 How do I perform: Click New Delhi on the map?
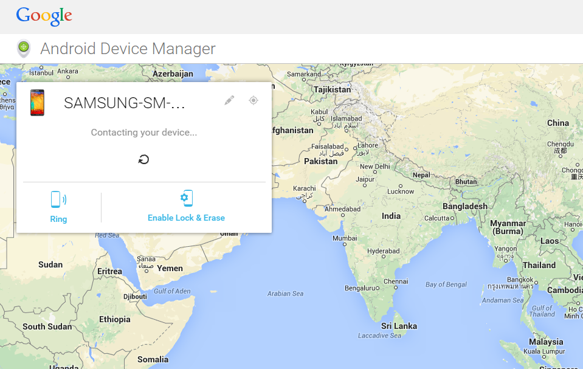pyautogui.click(x=374, y=167)
